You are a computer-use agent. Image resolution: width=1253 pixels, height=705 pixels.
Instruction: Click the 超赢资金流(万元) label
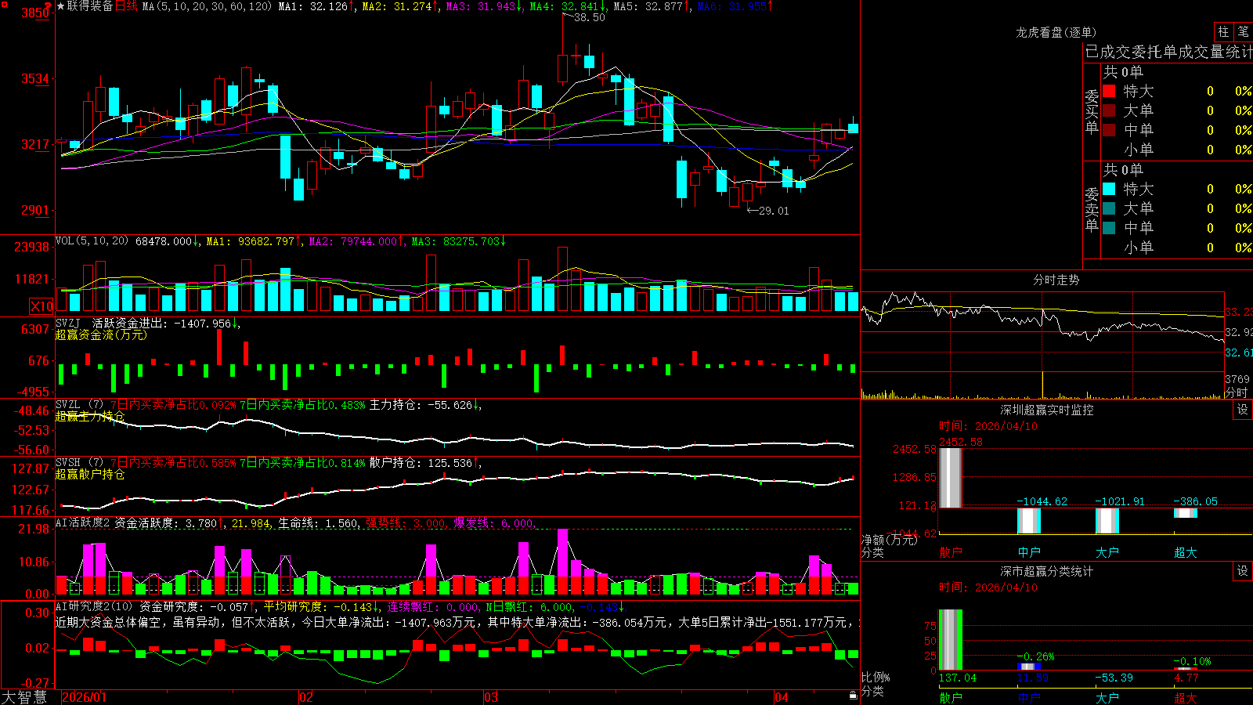pos(101,334)
